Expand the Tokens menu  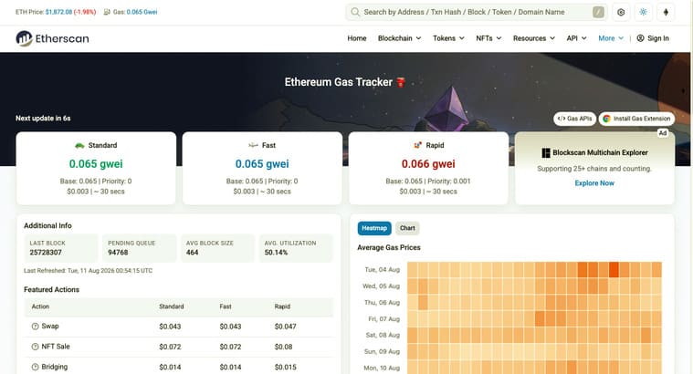coord(448,38)
